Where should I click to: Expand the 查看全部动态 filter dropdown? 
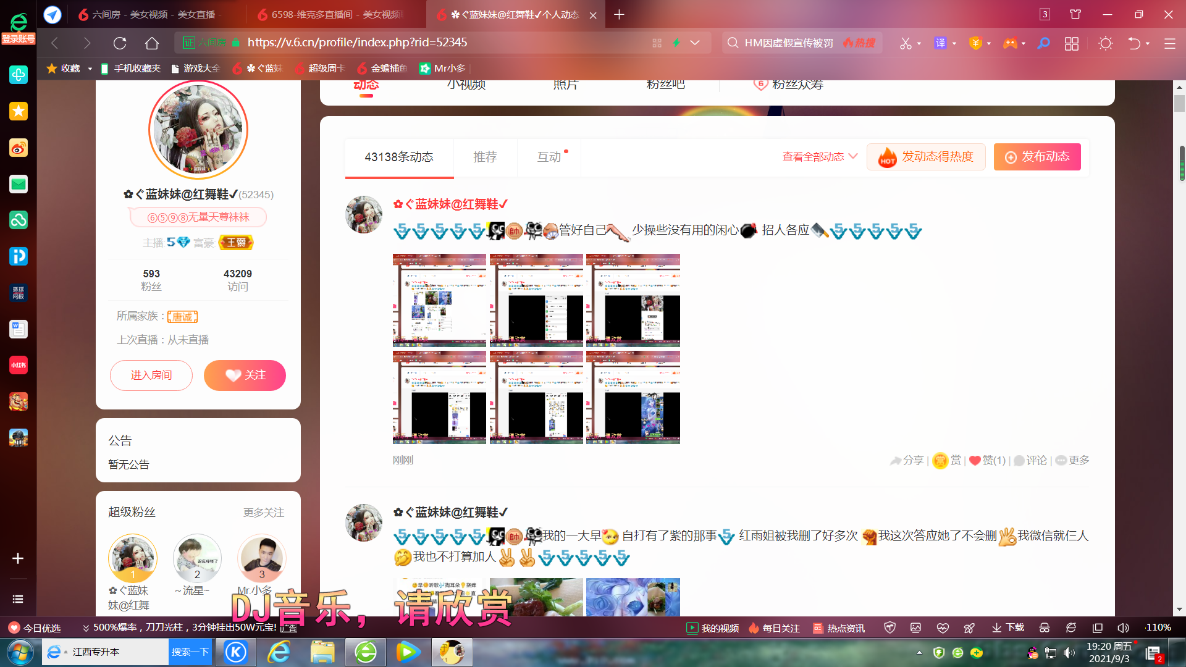pyautogui.click(x=820, y=157)
